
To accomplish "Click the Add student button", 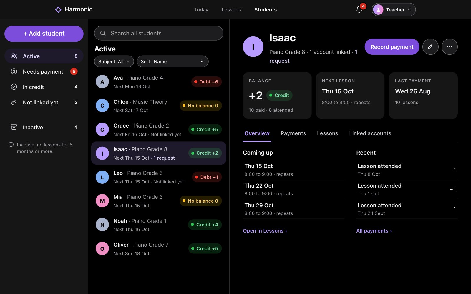I will pyautogui.click(x=44, y=34).
